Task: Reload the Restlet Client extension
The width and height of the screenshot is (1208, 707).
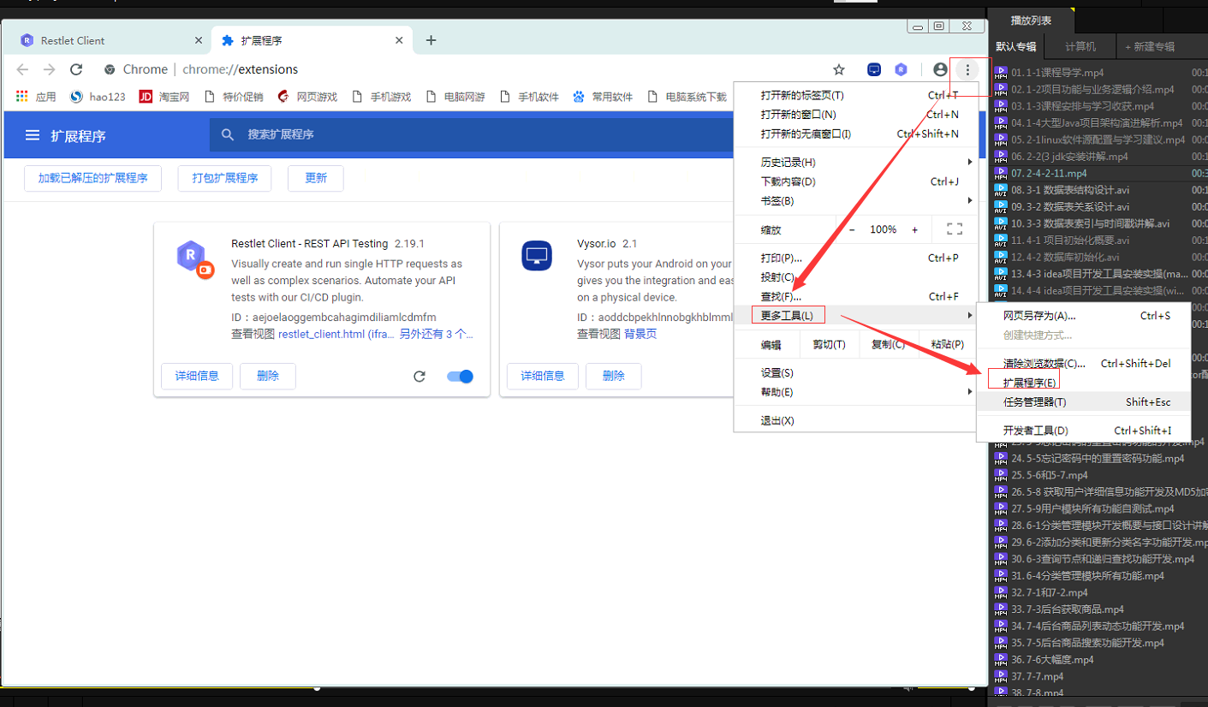Action: tap(420, 377)
